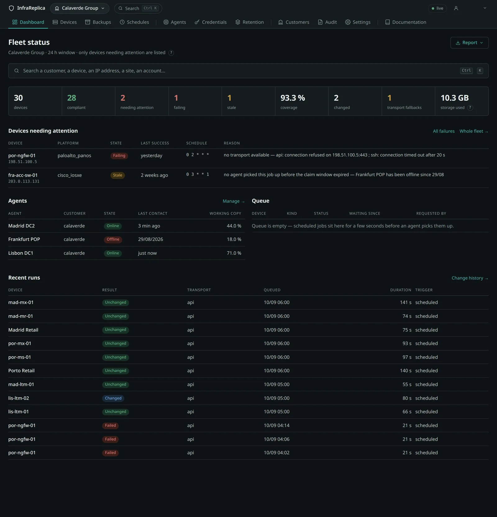Click the InfraReplica shield logo icon
The width and height of the screenshot is (497, 517).
coord(11,8)
